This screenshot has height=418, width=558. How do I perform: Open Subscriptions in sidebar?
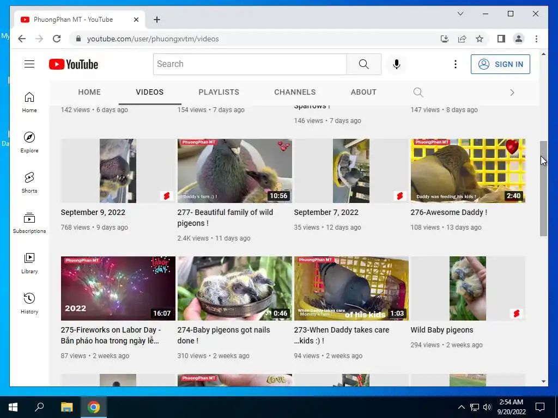[x=29, y=223]
